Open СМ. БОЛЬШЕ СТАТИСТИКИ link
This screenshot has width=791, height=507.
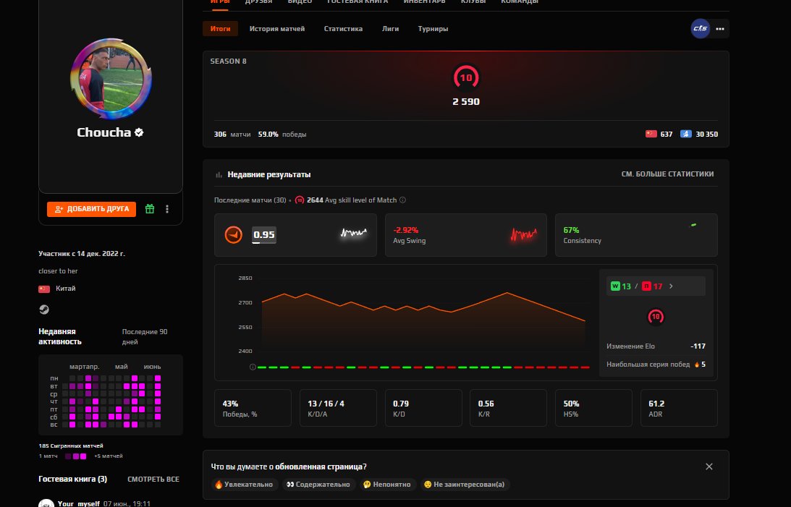tap(667, 174)
